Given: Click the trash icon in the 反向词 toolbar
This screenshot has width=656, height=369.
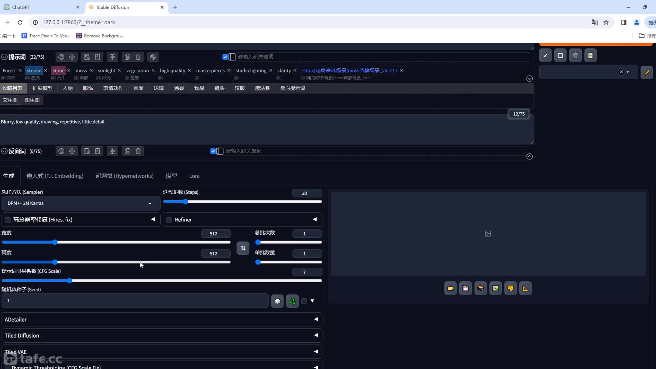Looking at the screenshot, I should [138, 151].
